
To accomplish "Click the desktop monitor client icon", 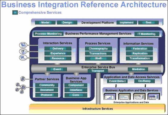I will (x=23, y=45).
